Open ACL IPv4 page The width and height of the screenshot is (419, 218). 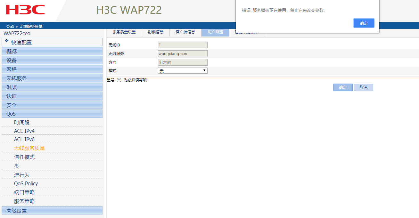(24, 131)
